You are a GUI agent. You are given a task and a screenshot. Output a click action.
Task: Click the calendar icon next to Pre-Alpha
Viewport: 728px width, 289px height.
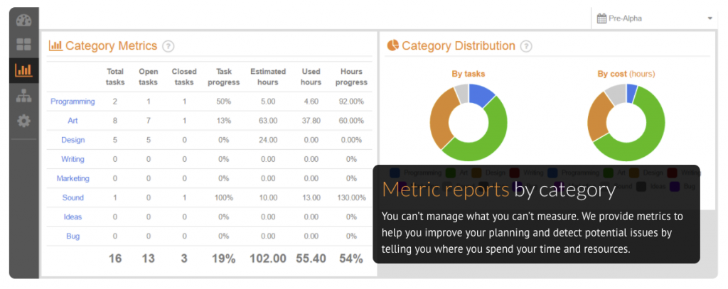tap(601, 18)
